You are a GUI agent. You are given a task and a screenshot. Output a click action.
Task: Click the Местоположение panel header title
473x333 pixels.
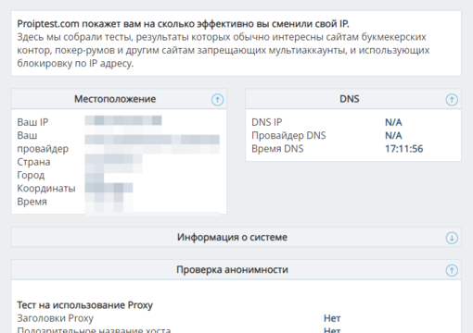tap(115, 99)
